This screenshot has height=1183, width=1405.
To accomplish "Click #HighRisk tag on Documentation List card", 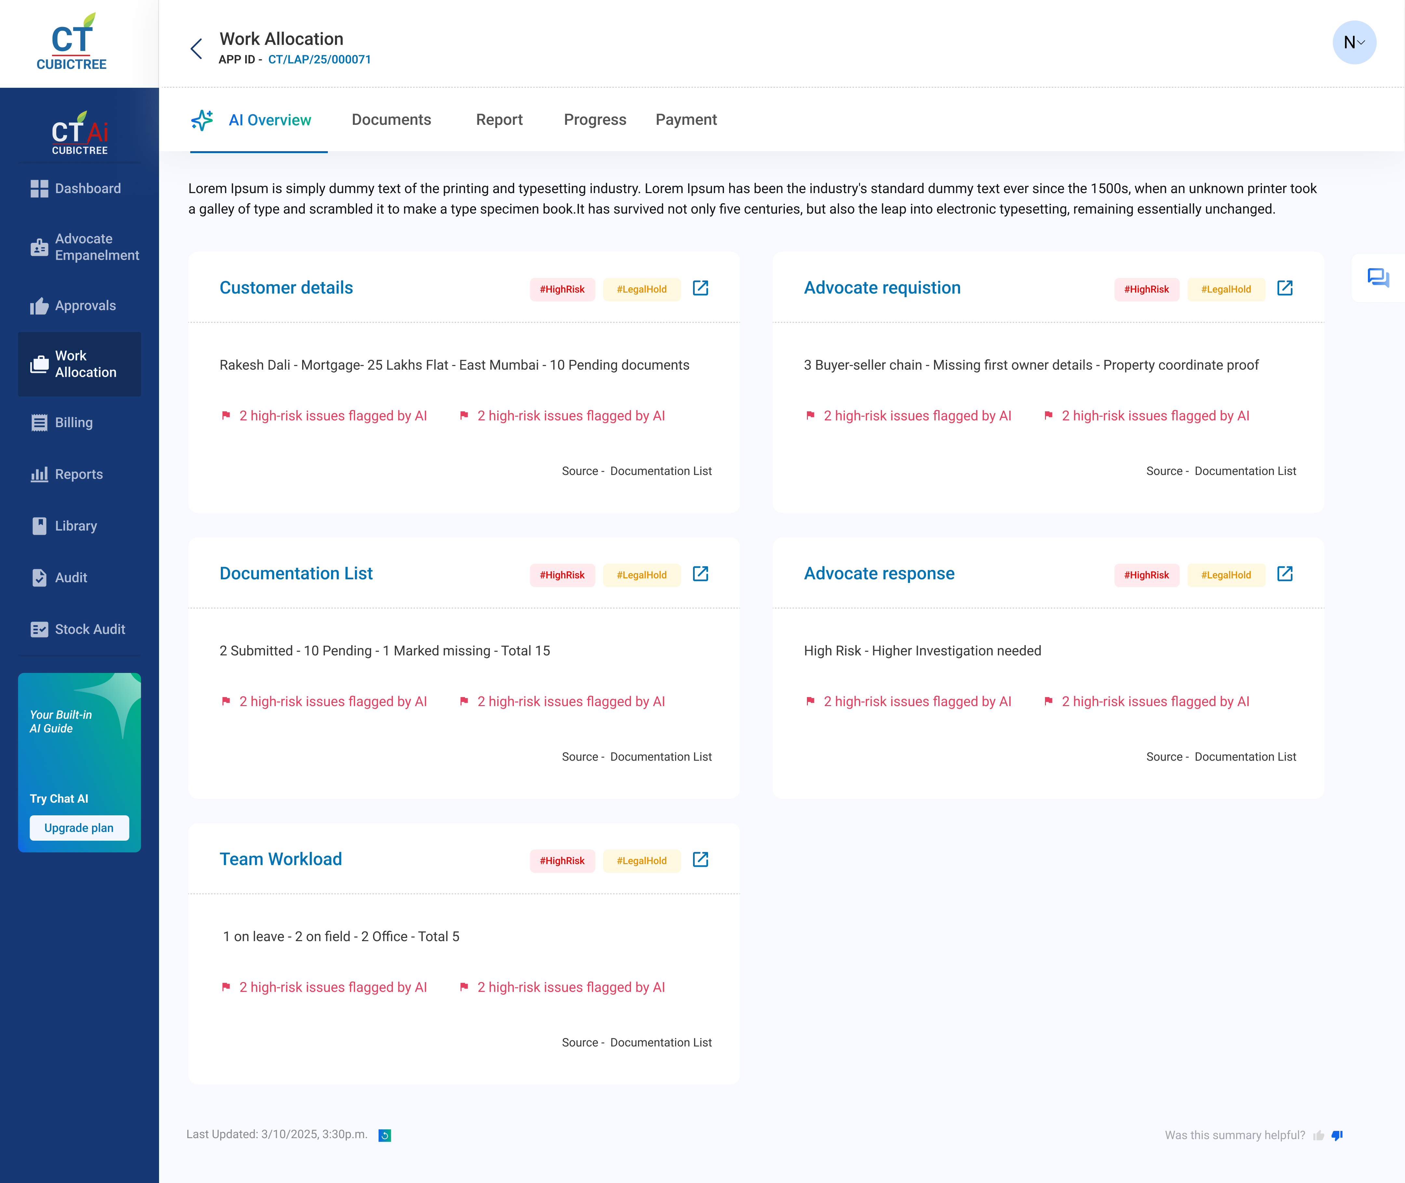I will 562,575.
